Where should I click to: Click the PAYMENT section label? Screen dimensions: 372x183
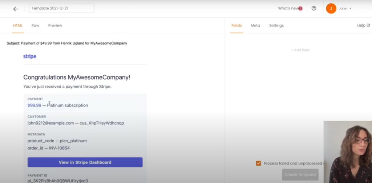(35, 99)
